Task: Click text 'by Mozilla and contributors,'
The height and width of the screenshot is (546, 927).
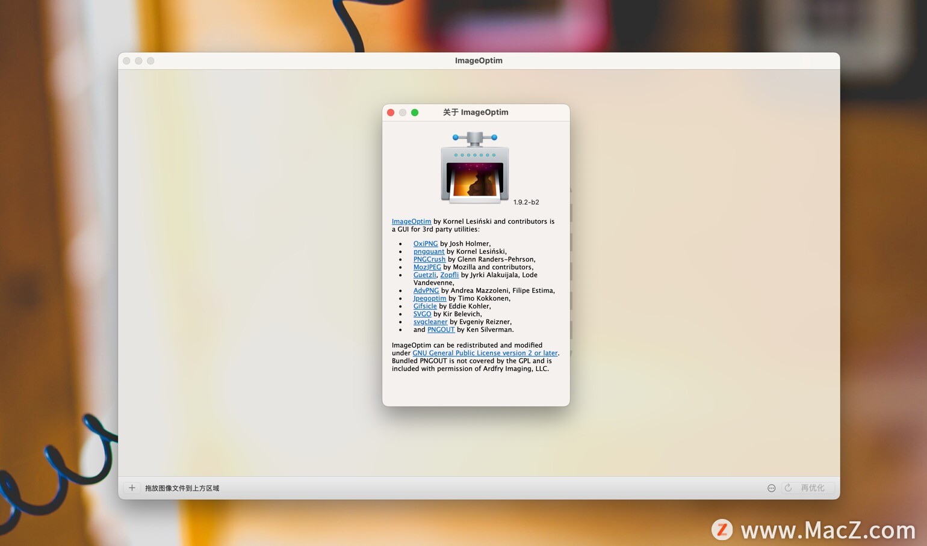Action: (488, 267)
